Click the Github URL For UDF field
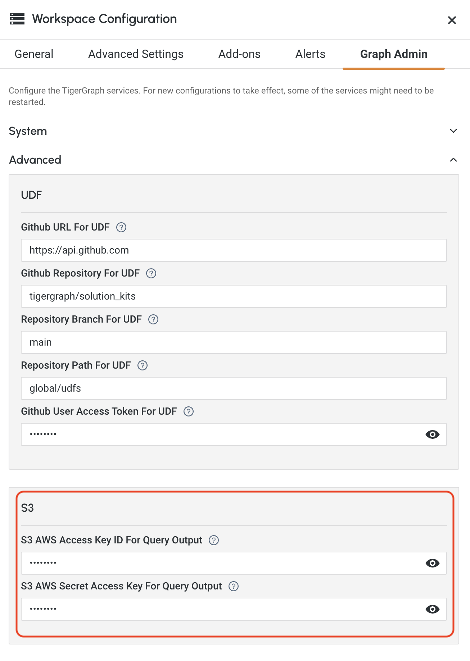This screenshot has height=661, width=470. [x=234, y=250]
